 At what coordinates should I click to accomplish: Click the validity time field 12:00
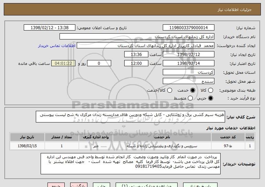[x=136, y=63]
